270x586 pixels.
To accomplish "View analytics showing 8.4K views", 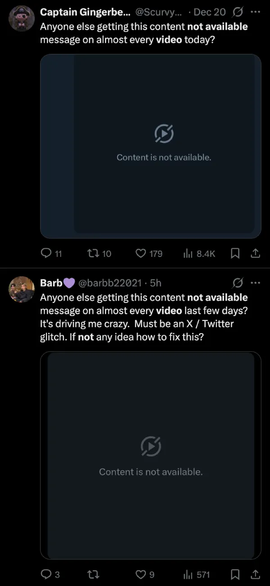I will (x=199, y=254).
